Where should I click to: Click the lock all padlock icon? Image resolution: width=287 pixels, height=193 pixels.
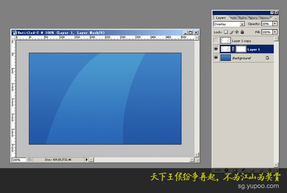242,32
